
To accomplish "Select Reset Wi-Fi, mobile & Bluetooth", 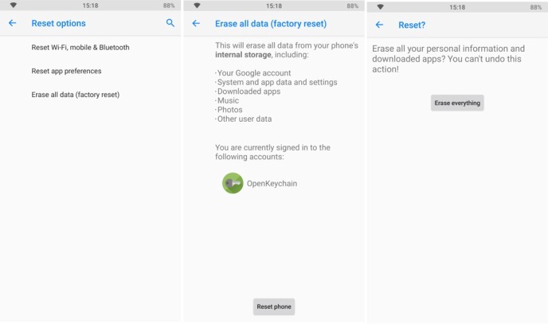I will pyautogui.click(x=90, y=48).
